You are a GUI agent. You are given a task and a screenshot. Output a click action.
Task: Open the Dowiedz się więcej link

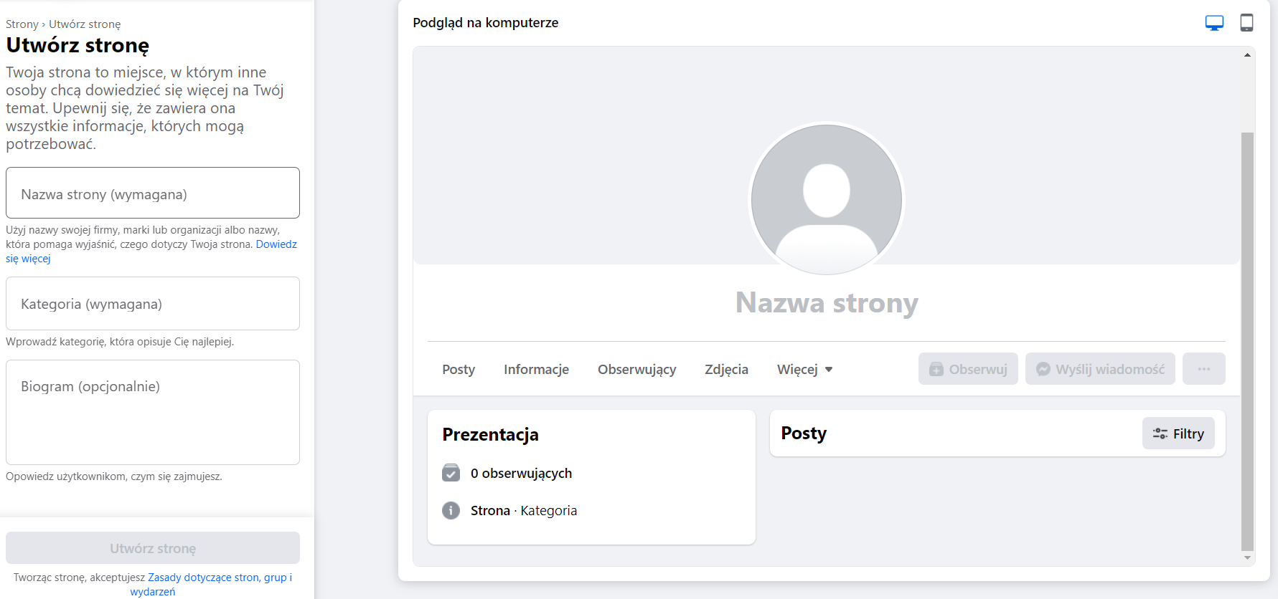tap(276, 244)
